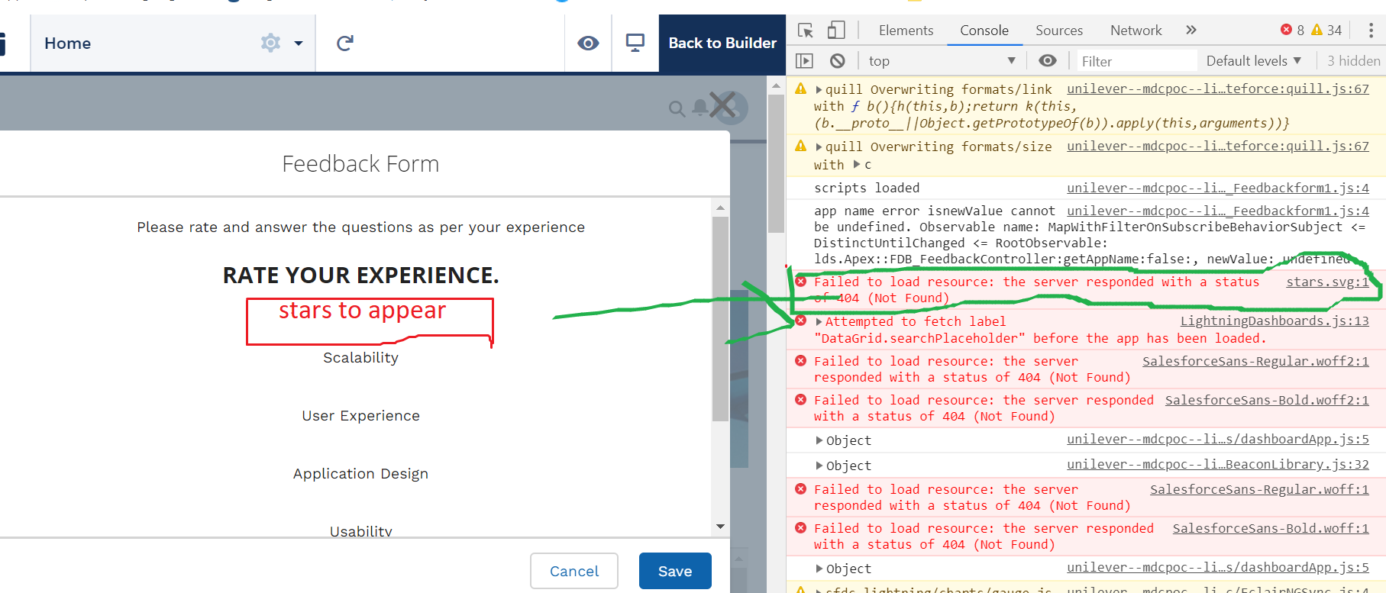Open the Home page settings gear
Image resolution: width=1386 pixels, height=593 pixels.
pos(270,44)
